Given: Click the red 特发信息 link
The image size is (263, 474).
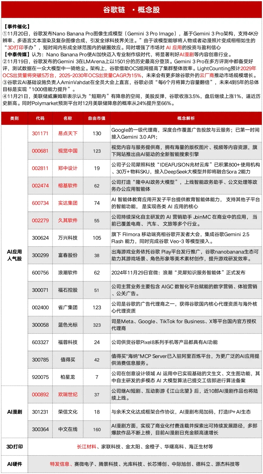Looking at the screenshot, I should pyautogui.click(x=59, y=464).
